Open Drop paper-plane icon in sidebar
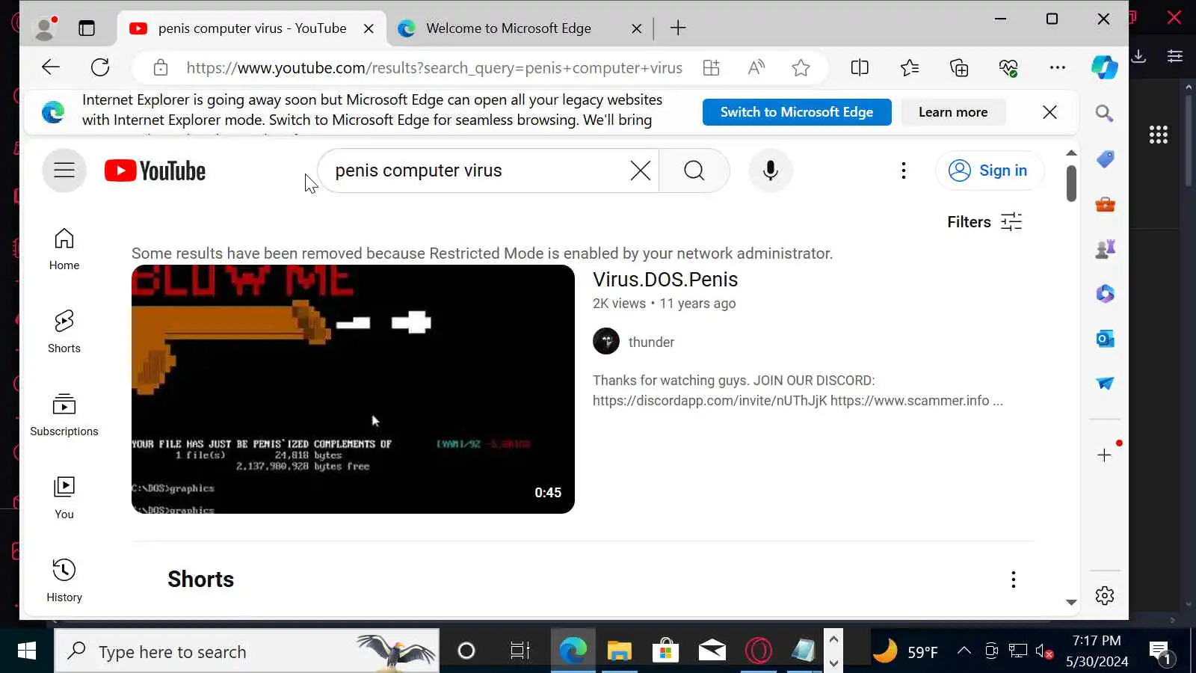 coord(1105,384)
